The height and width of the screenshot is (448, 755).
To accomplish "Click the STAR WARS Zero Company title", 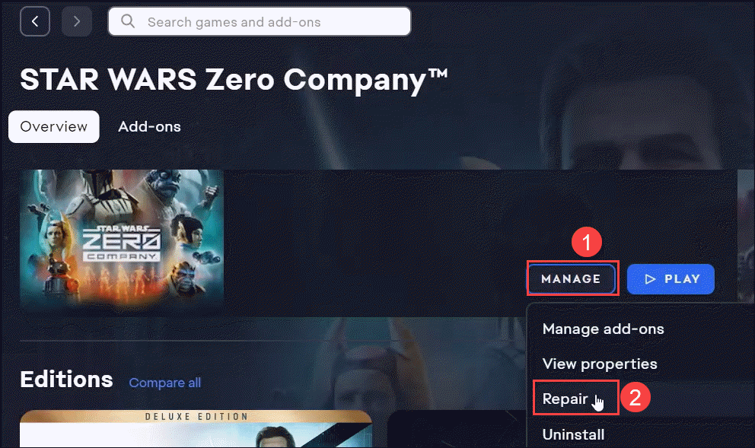I will (234, 79).
